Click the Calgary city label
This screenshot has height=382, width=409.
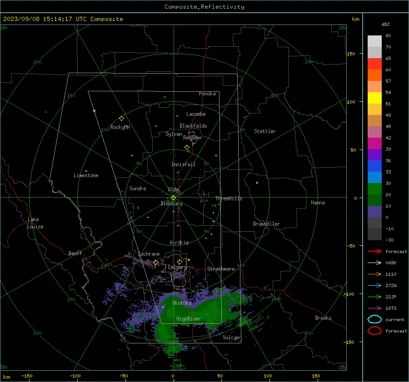pos(177,267)
